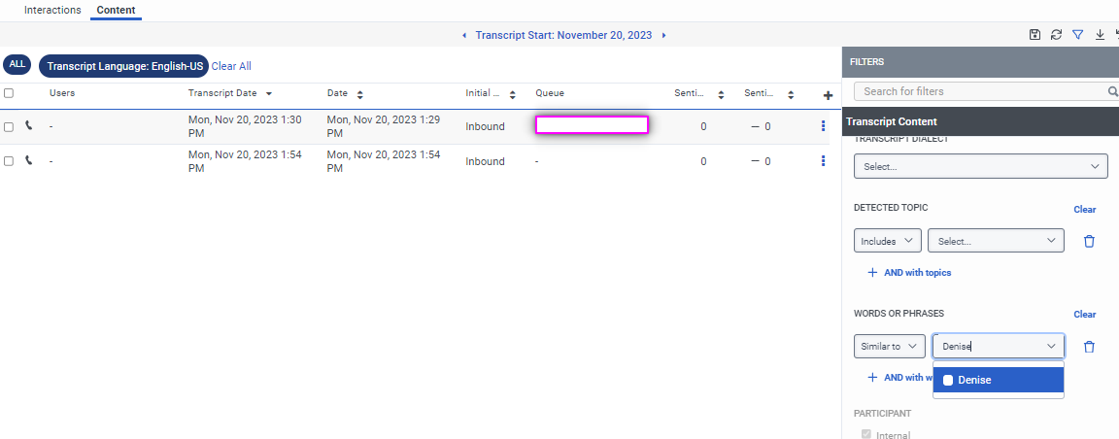Image resolution: width=1119 pixels, height=439 pixels.
Task: Click AND with topics button
Action: [909, 273]
